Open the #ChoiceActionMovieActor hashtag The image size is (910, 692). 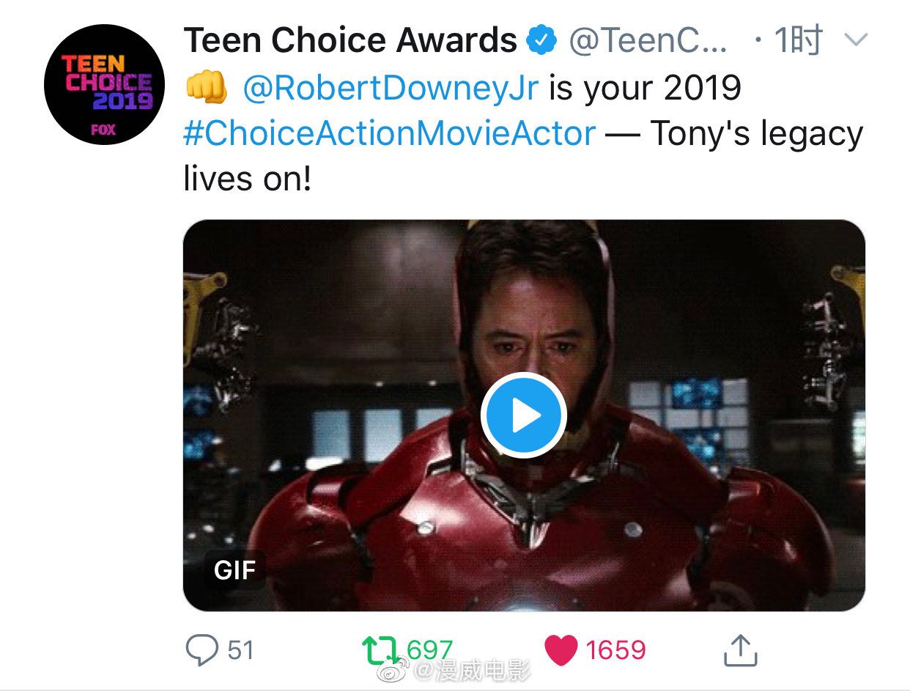[389, 134]
